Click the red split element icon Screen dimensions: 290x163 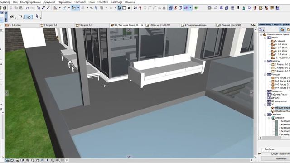[140, 8]
